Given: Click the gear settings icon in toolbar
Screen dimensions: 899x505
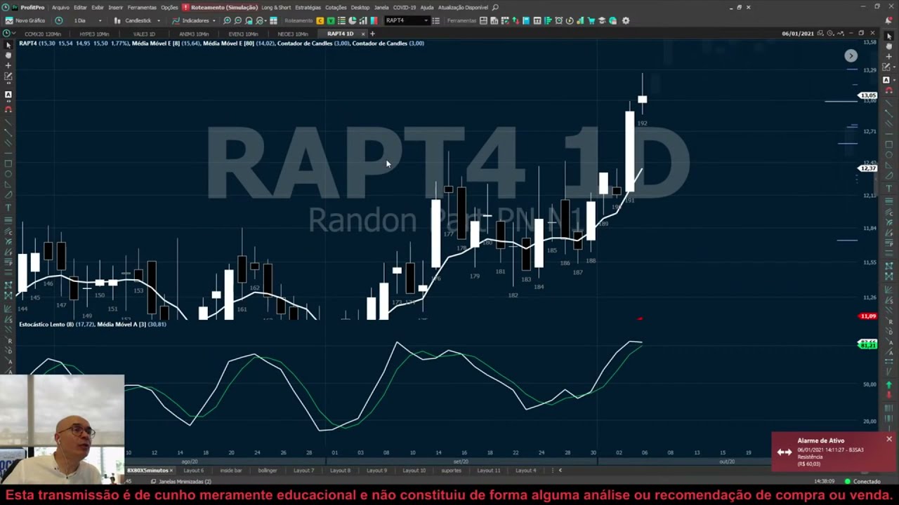Looking at the screenshot, I should [x=626, y=20].
